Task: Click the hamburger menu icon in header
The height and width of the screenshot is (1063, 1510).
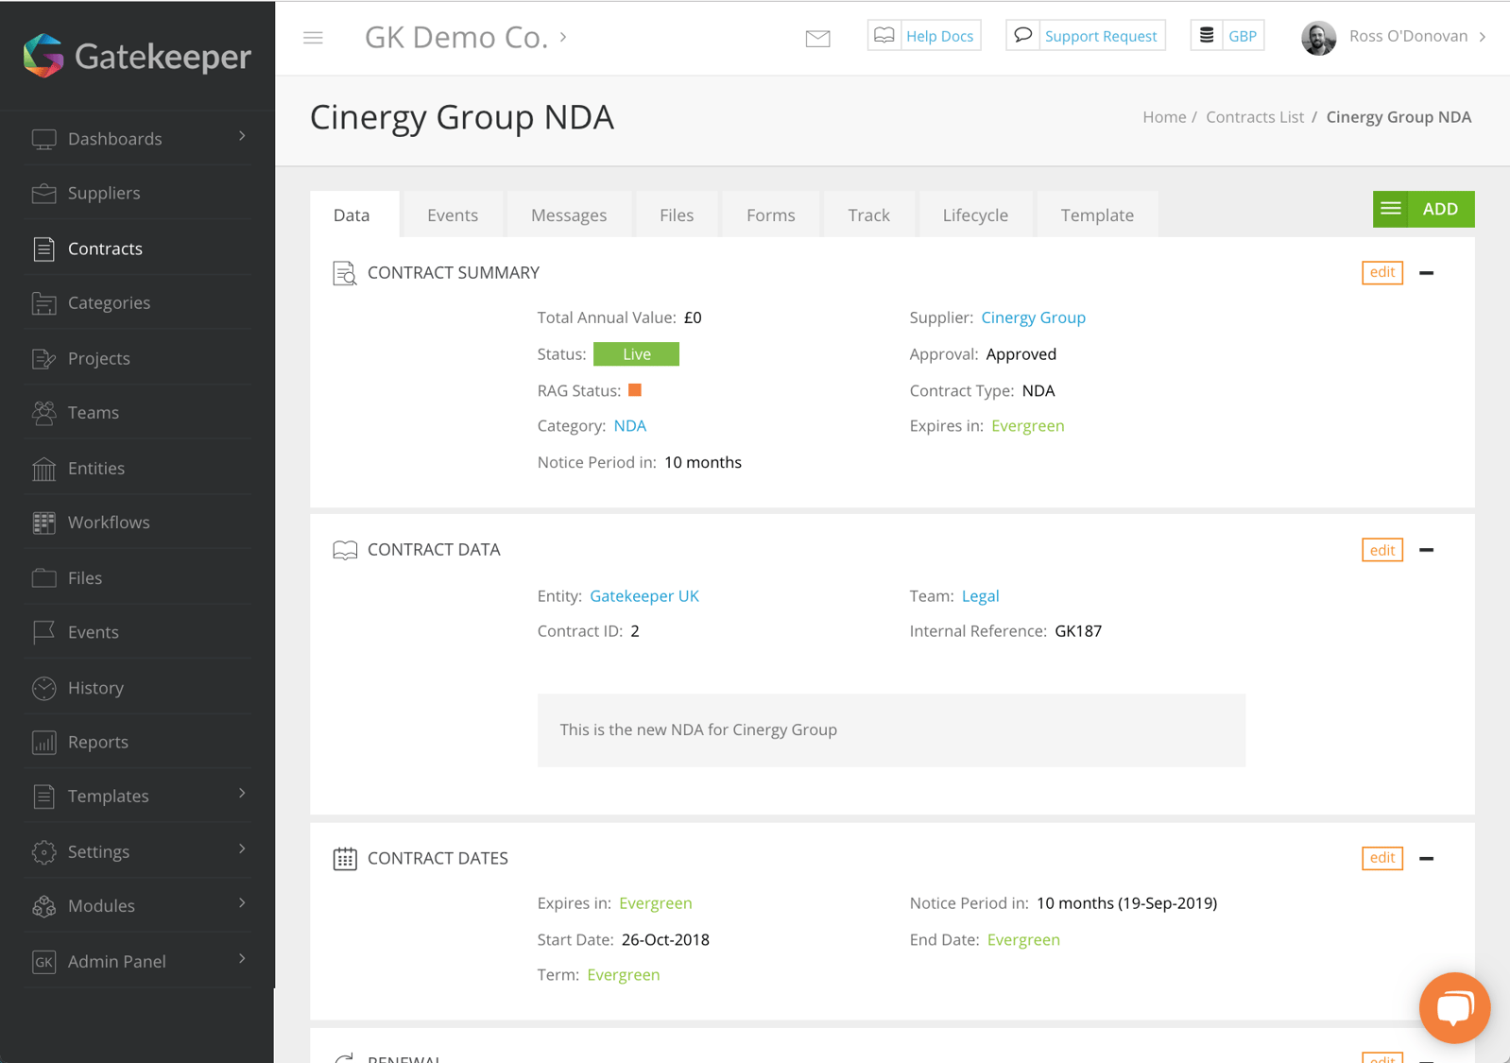Action: tap(313, 38)
